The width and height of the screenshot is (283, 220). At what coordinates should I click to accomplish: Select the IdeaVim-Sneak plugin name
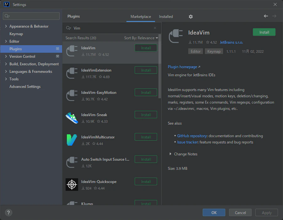pyautogui.click(x=94, y=115)
